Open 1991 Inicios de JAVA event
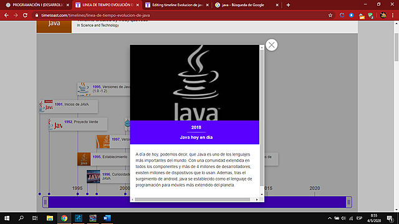This screenshot has width=399, height=224. [68, 106]
